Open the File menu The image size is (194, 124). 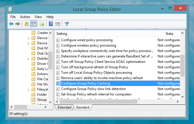tap(13, 17)
